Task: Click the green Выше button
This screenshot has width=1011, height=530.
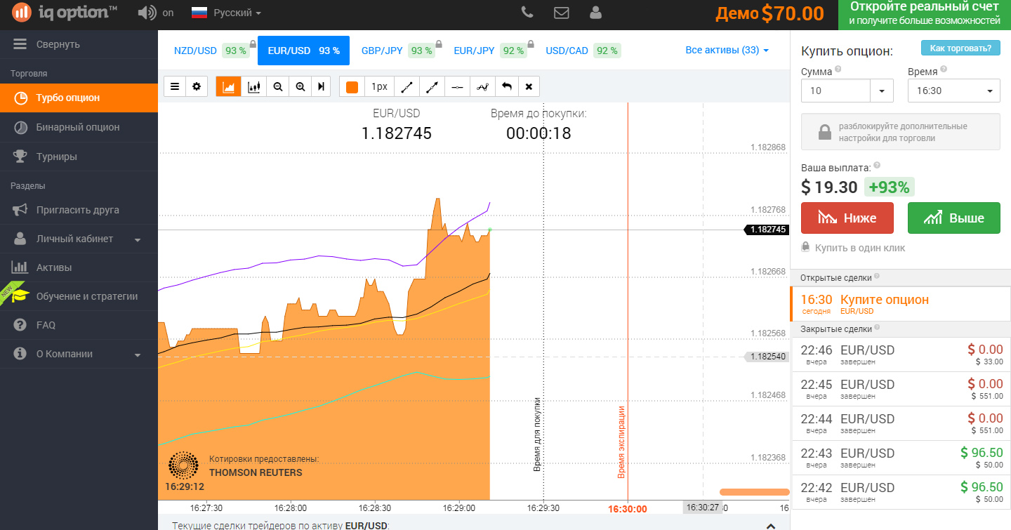Action: click(954, 218)
